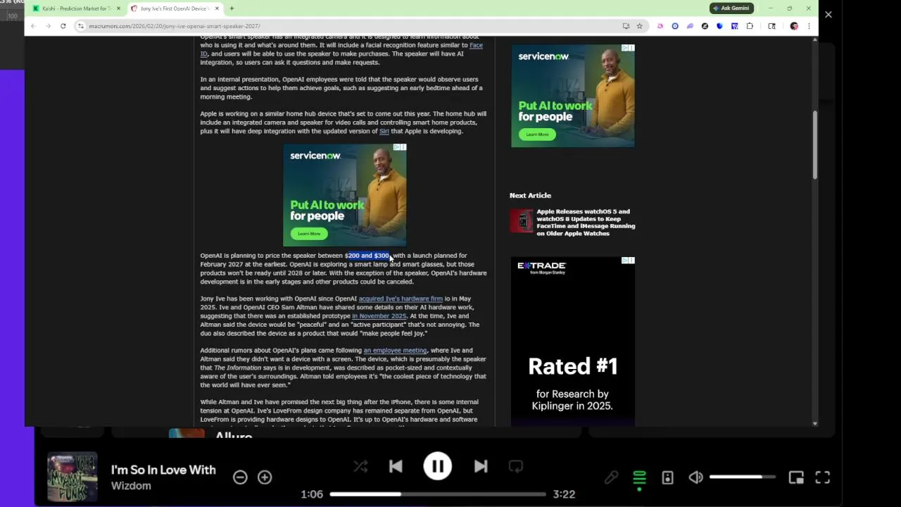The height and width of the screenshot is (507, 901).
Task: Open Chrome three-dot menu
Action: click(x=809, y=26)
